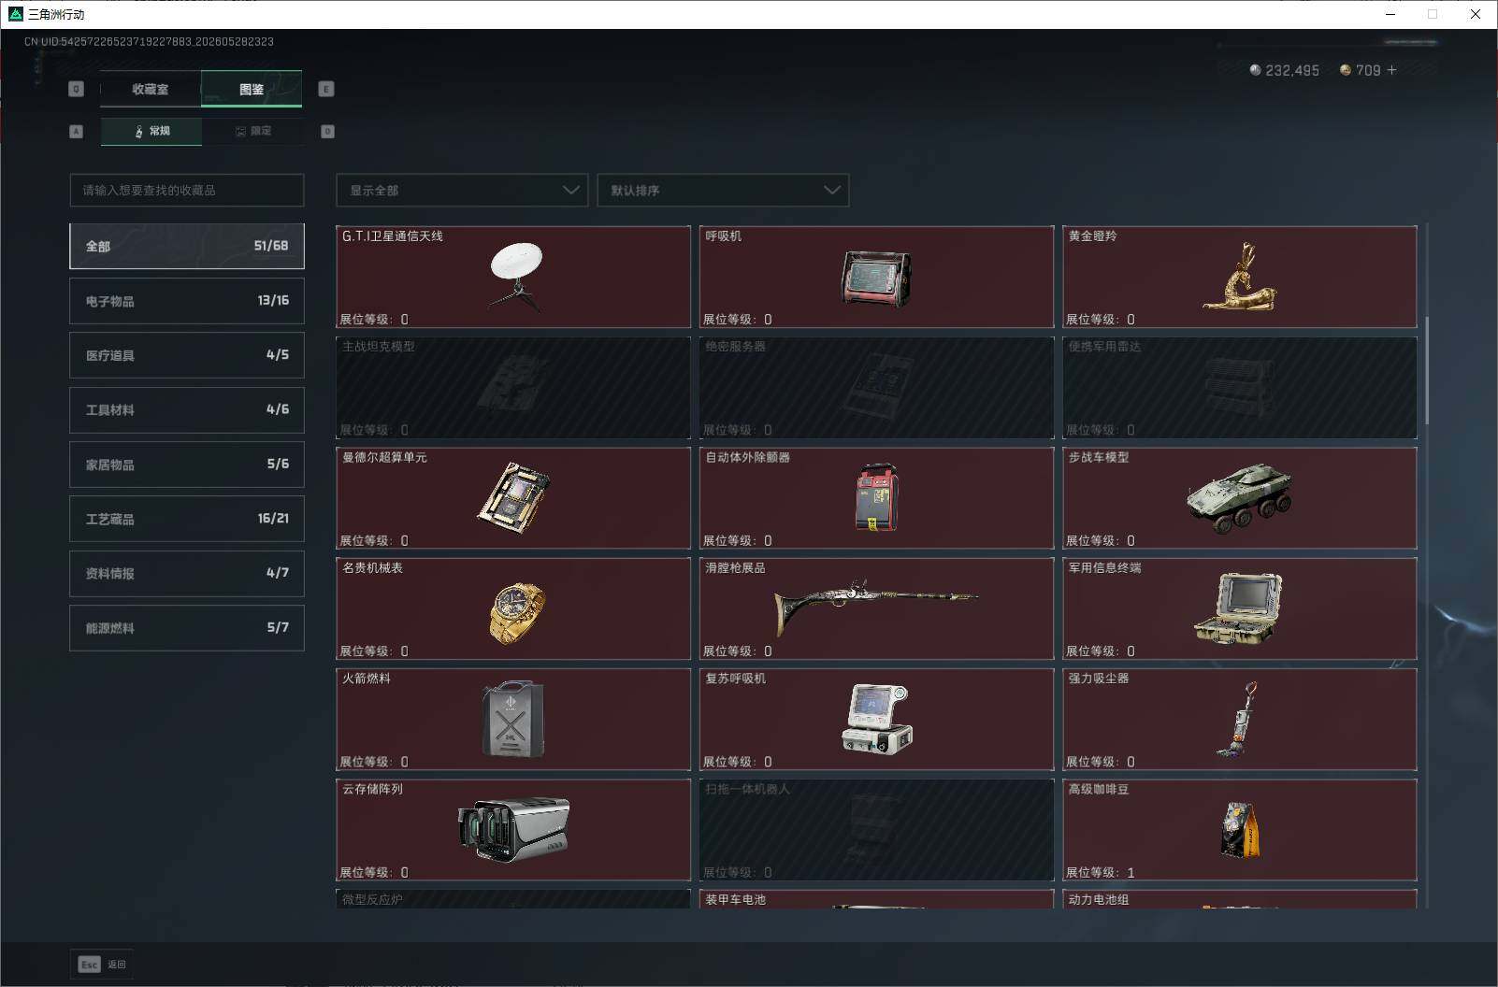Click the item list vertical scrollbar
The image size is (1498, 987).
point(1427,370)
